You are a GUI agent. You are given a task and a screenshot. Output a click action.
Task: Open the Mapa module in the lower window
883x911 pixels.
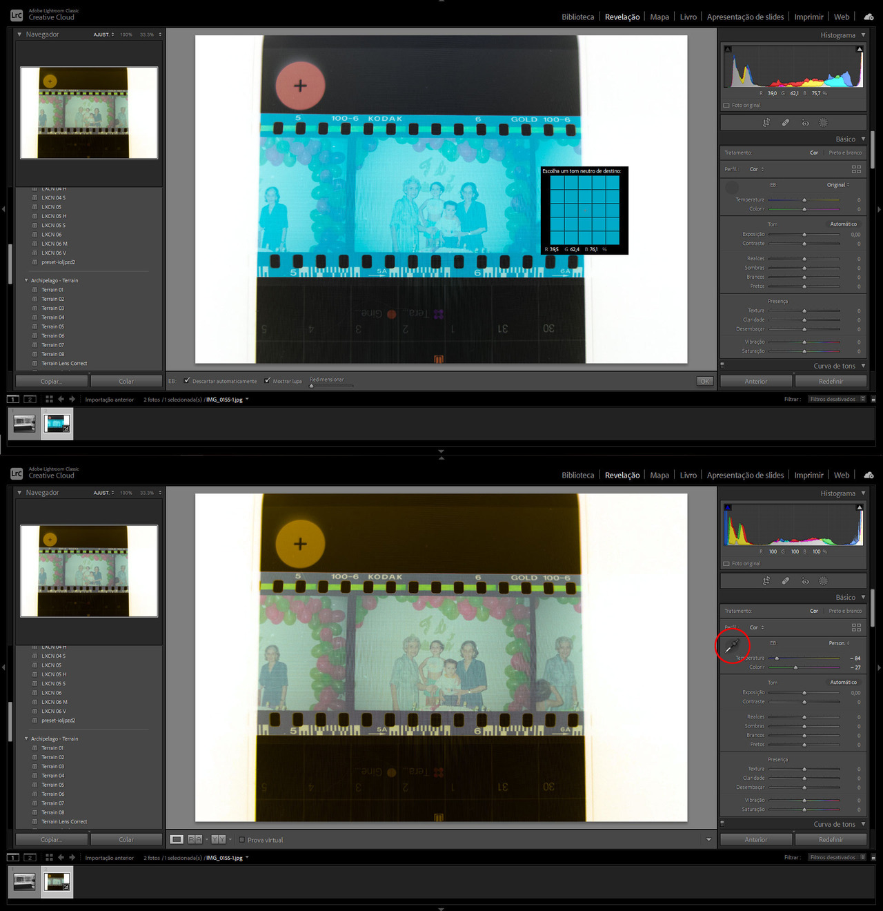click(659, 476)
